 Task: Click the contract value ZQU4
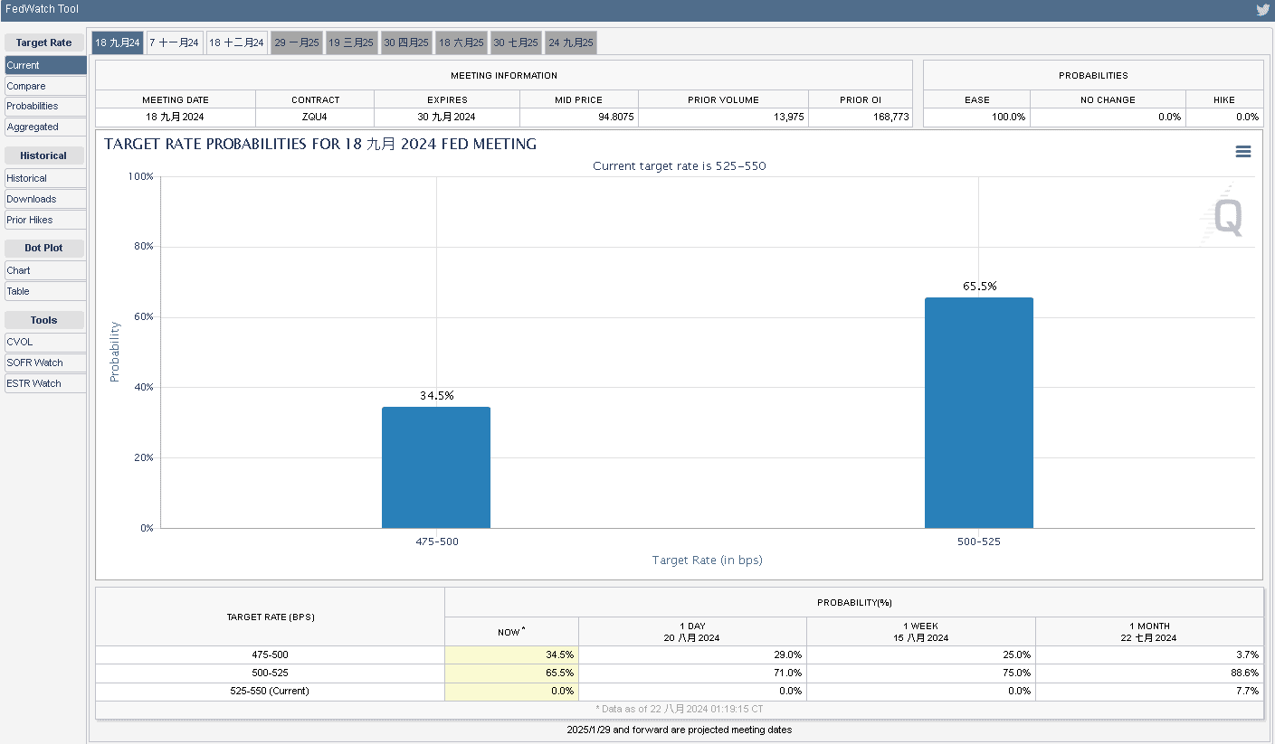tap(315, 118)
